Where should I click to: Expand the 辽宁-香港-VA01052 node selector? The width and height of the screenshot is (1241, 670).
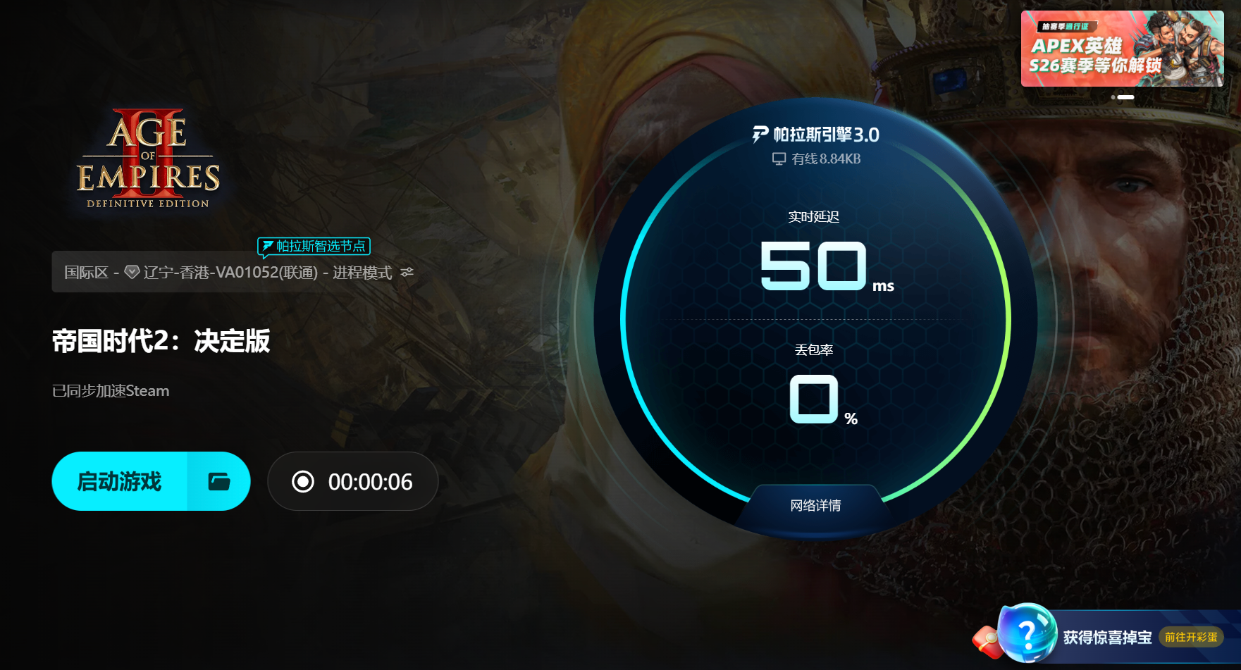pos(233,272)
